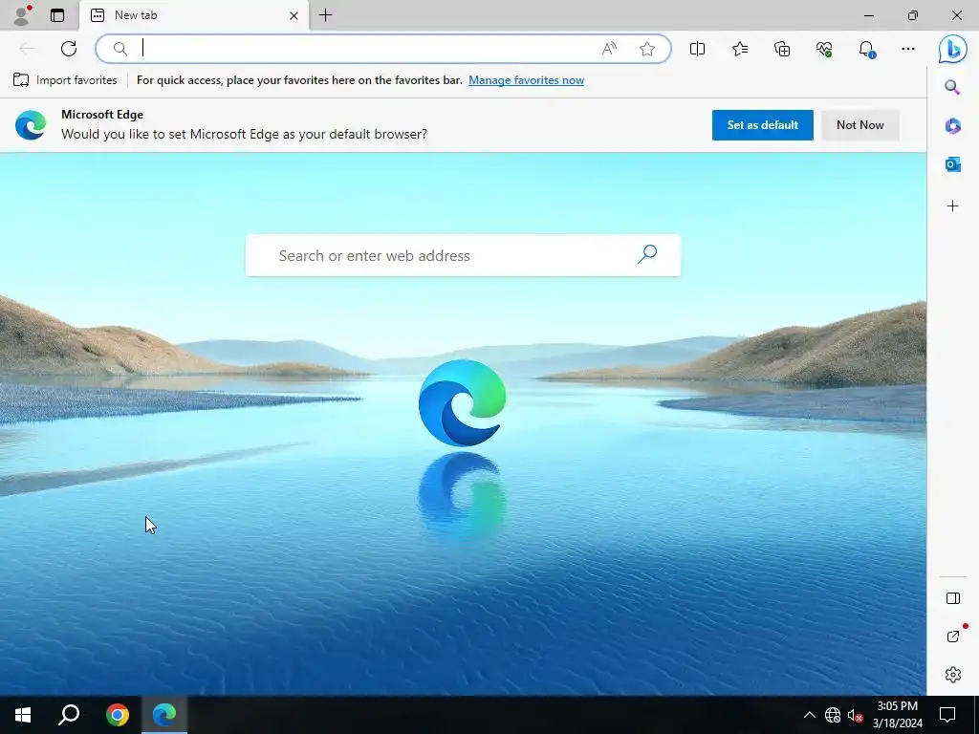Open Collections icon
The height and width of the screenshot is (734, 979).
tap(782, 49)
